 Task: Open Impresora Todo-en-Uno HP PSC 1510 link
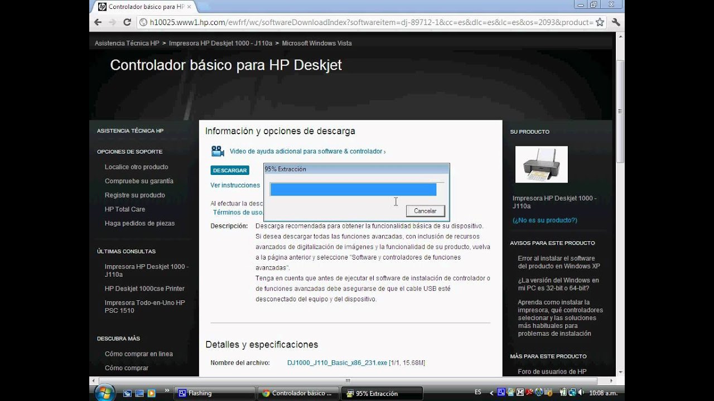point(144,306)
